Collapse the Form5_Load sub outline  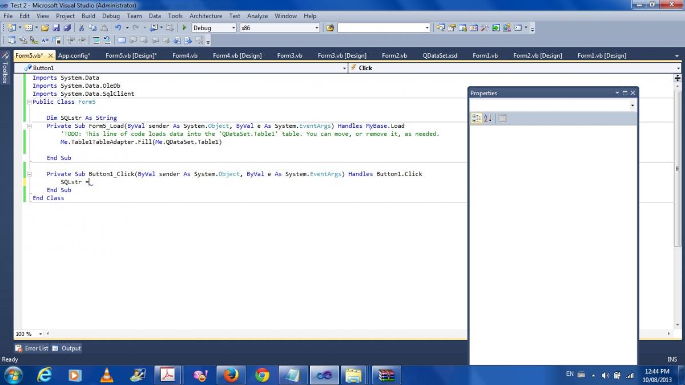click(29, 126)
